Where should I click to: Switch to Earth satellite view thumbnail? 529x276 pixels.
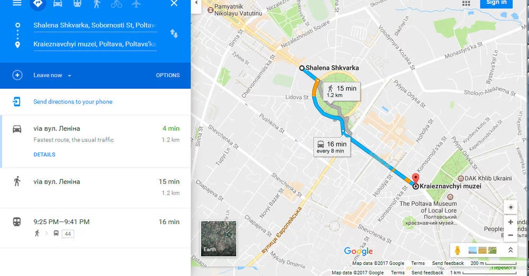[218, 238]
